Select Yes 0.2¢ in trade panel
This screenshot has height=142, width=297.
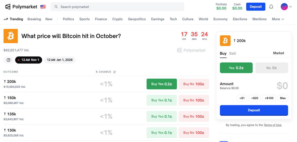(x=236, y=68)
